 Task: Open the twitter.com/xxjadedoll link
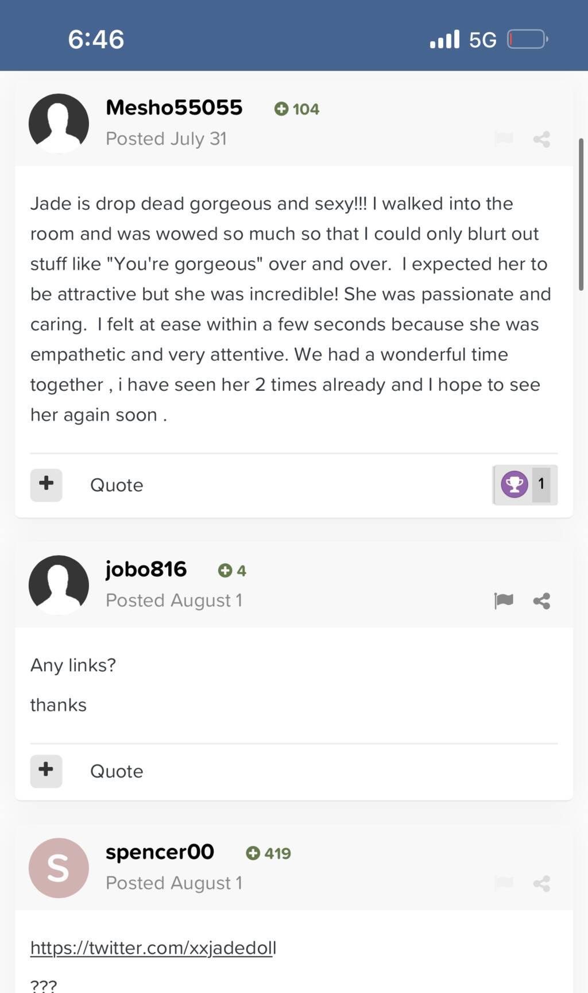click(153, 948)
